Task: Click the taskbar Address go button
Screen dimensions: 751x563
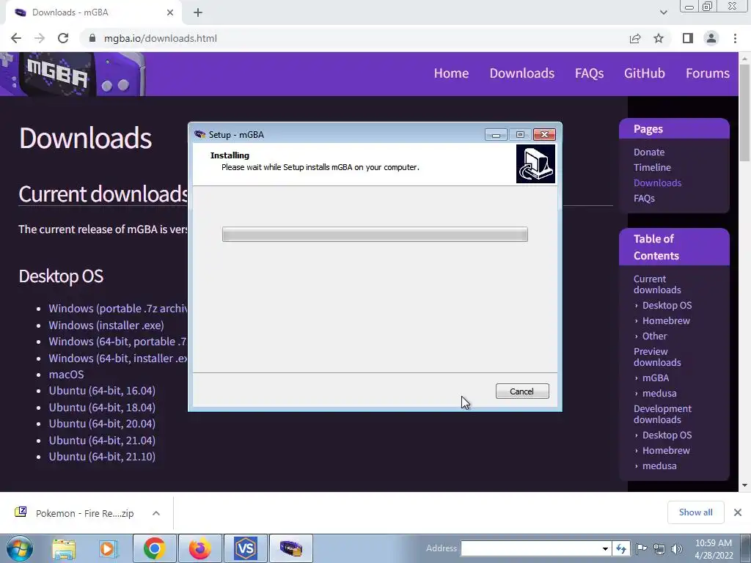Action: 621,548
